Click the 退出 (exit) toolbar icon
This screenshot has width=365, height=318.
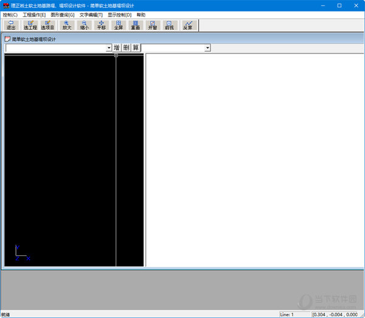click(11, 25)
